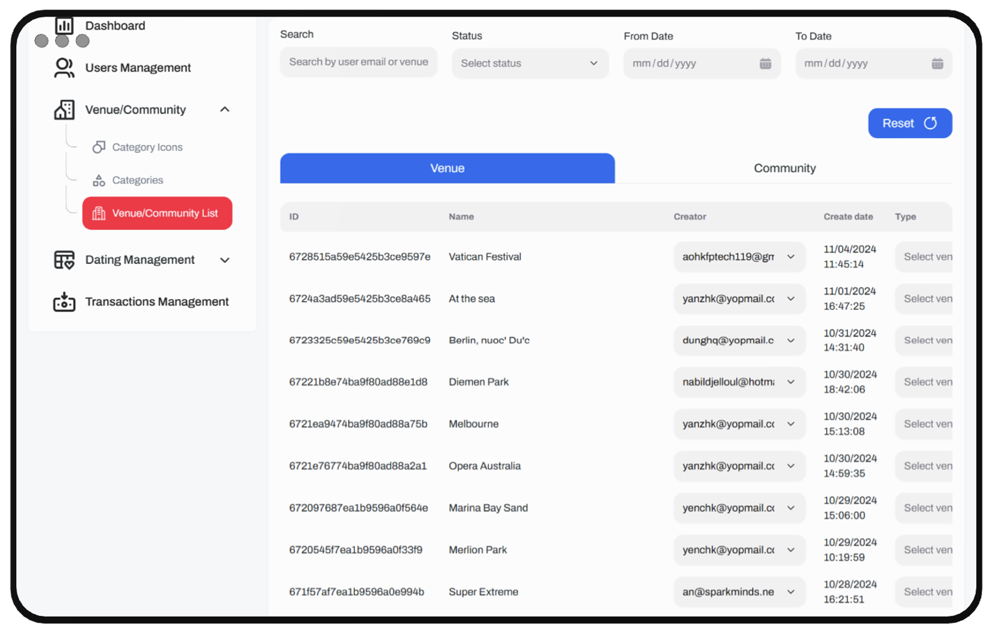Image resolution: width=994 pixels, height=632 pixels.
Task: Click the Transactions Management download icon
Action: (x=64, y=302)
